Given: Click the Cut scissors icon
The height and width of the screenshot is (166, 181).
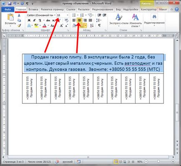Looking at the screenshot, I should tap(19, 15).
